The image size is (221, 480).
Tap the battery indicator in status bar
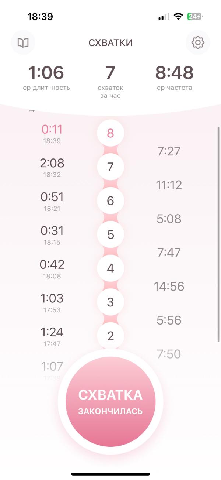194,17
